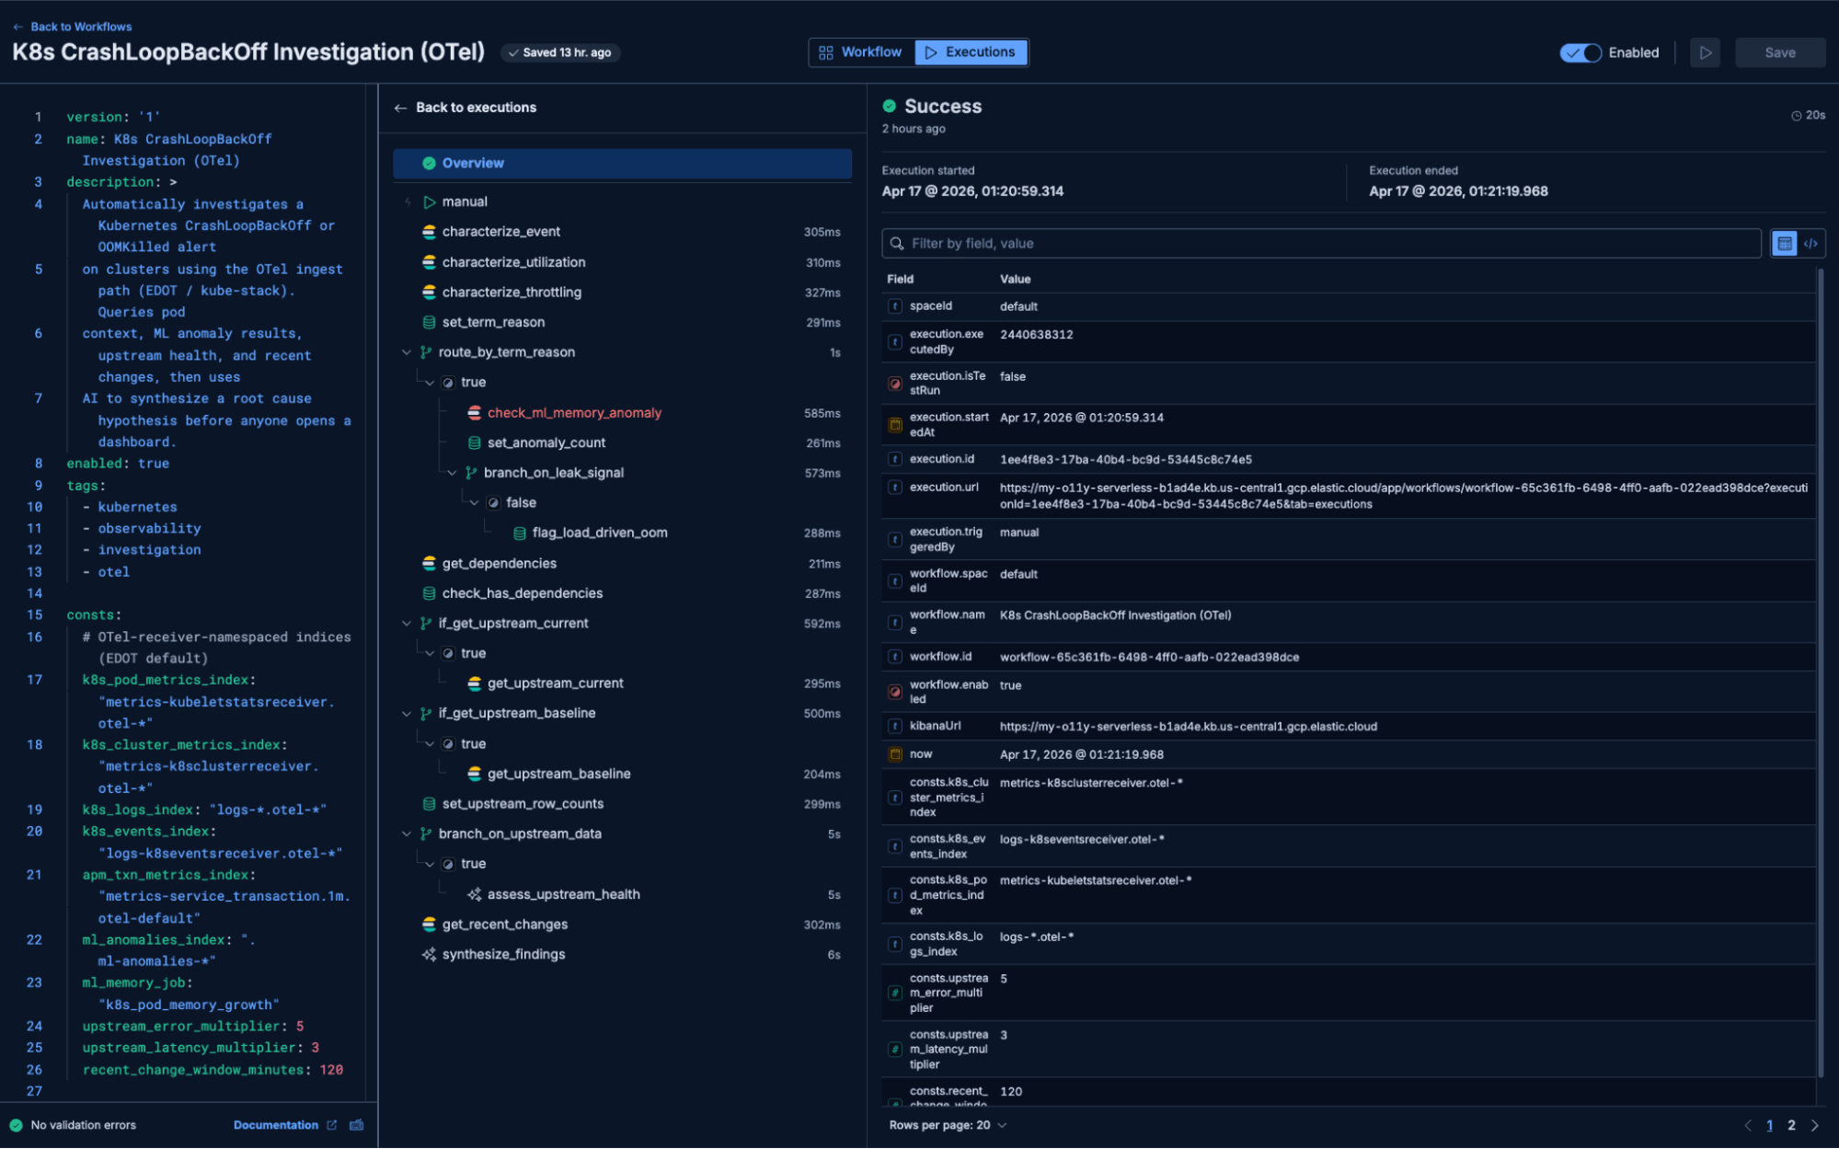Collapse the true branch under if_get_upstream_current
1839x1149 pixels.
[x=429, y=653]
